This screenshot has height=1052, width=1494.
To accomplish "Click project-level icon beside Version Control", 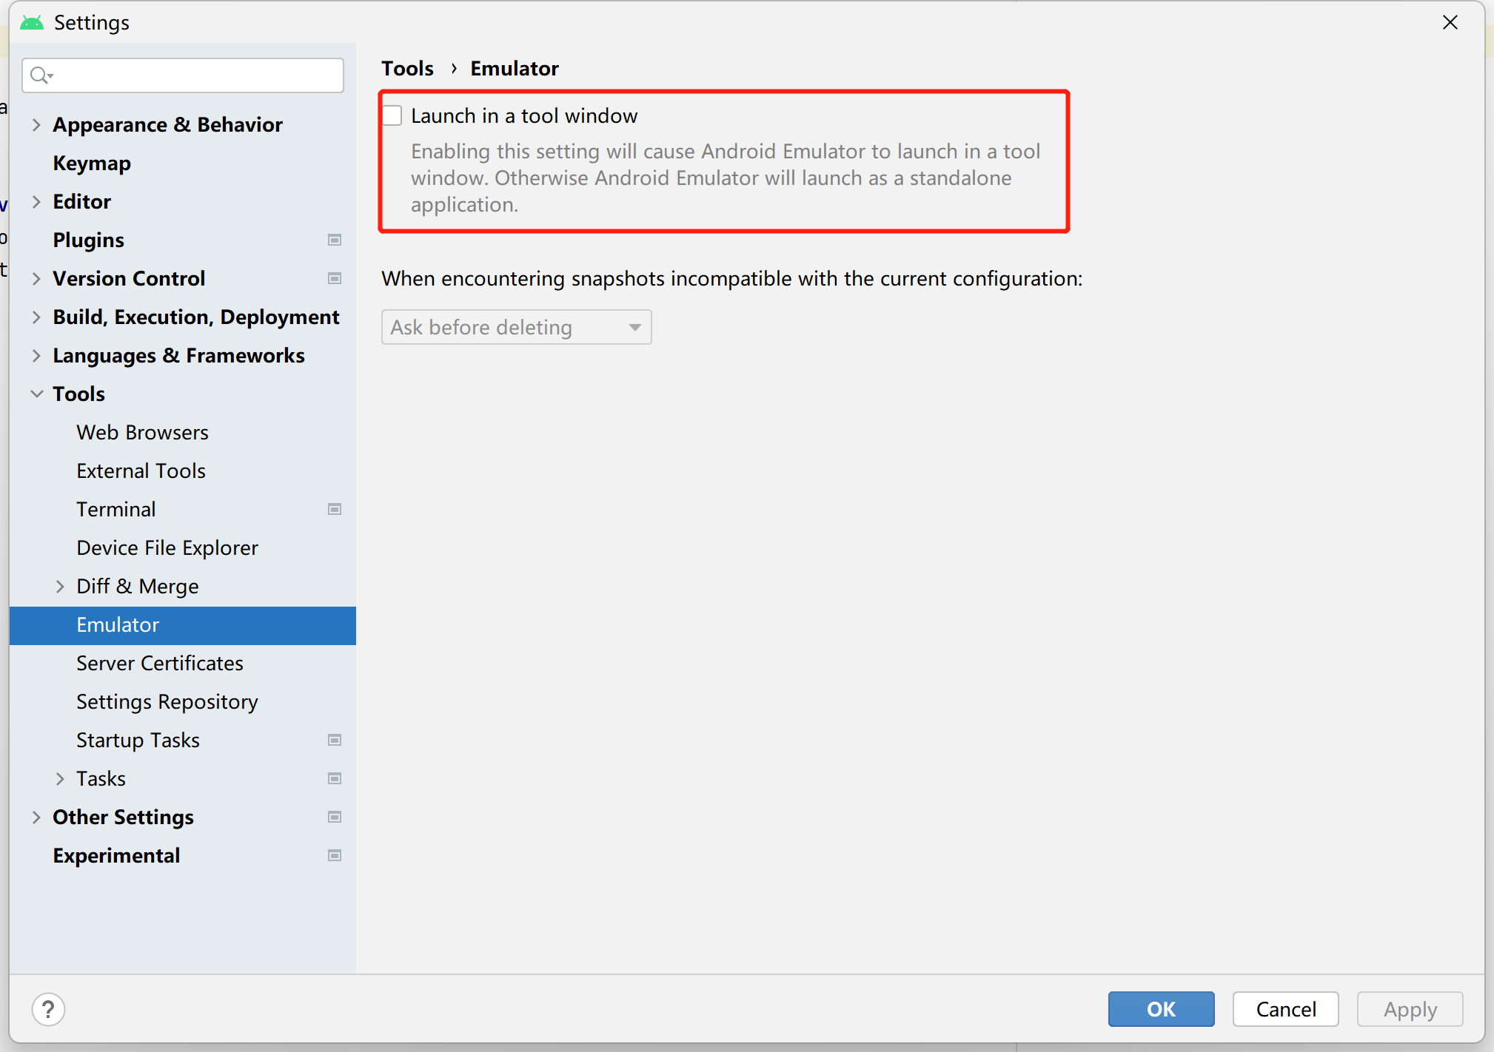I will click(335, 278).
